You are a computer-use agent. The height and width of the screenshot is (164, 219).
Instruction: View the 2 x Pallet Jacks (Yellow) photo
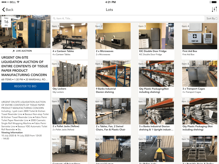[x=70, y=111]
